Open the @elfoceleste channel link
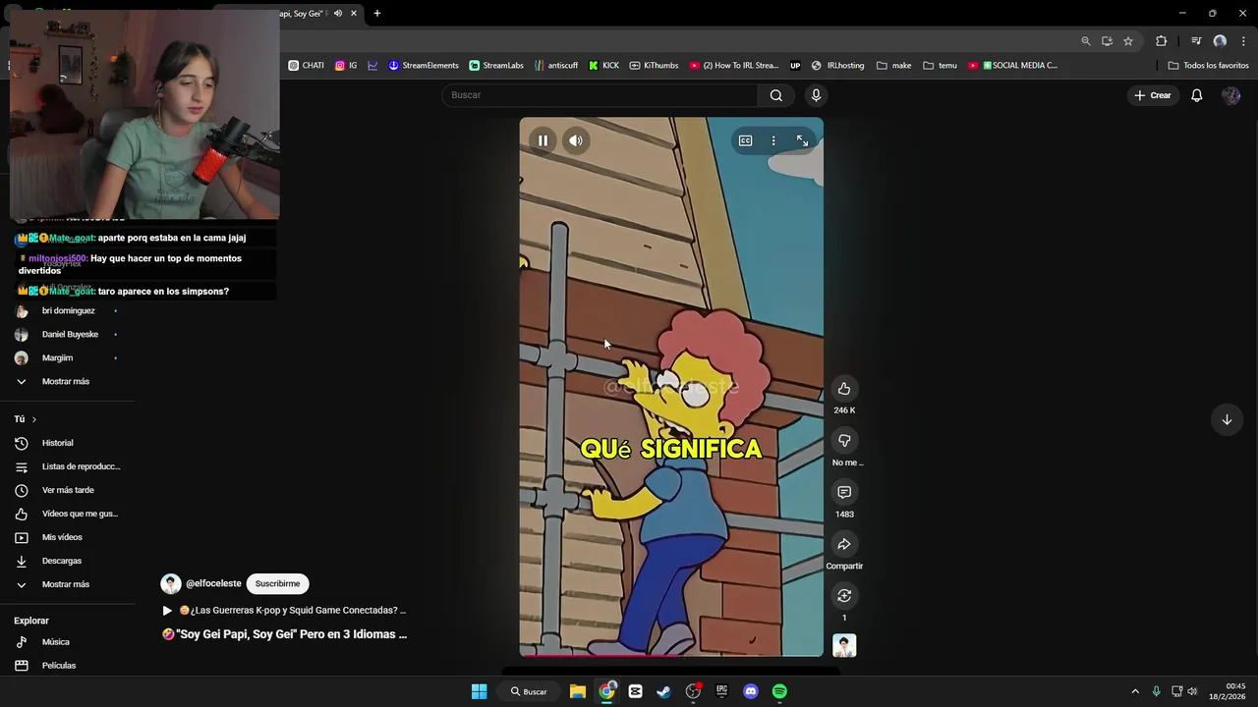 213,583
